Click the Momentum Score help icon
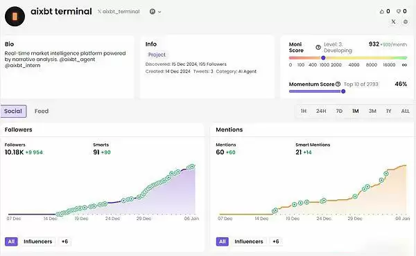Viewport: 416px width, 256px height. [338, 84]
